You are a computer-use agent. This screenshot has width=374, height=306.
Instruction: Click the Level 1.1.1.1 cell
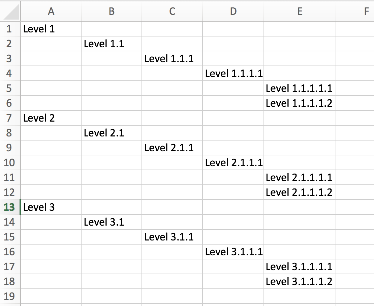[x=232, y=73]
